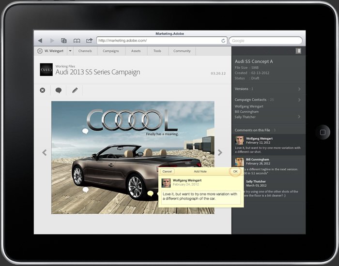This screenshot has width=339, height=266.
Task: Click the note text field
Action: (201, 197)
